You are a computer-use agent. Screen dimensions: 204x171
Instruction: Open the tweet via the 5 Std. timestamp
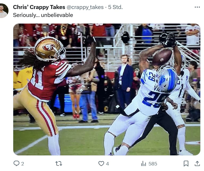click(x=115, y=7)
